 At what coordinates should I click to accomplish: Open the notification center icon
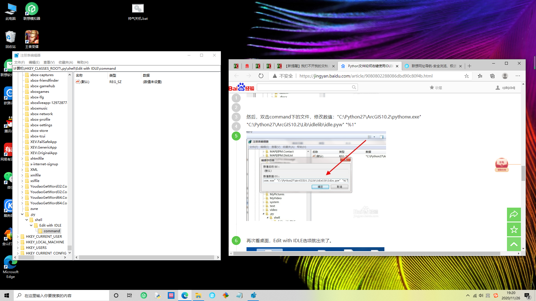coord(527,296)
